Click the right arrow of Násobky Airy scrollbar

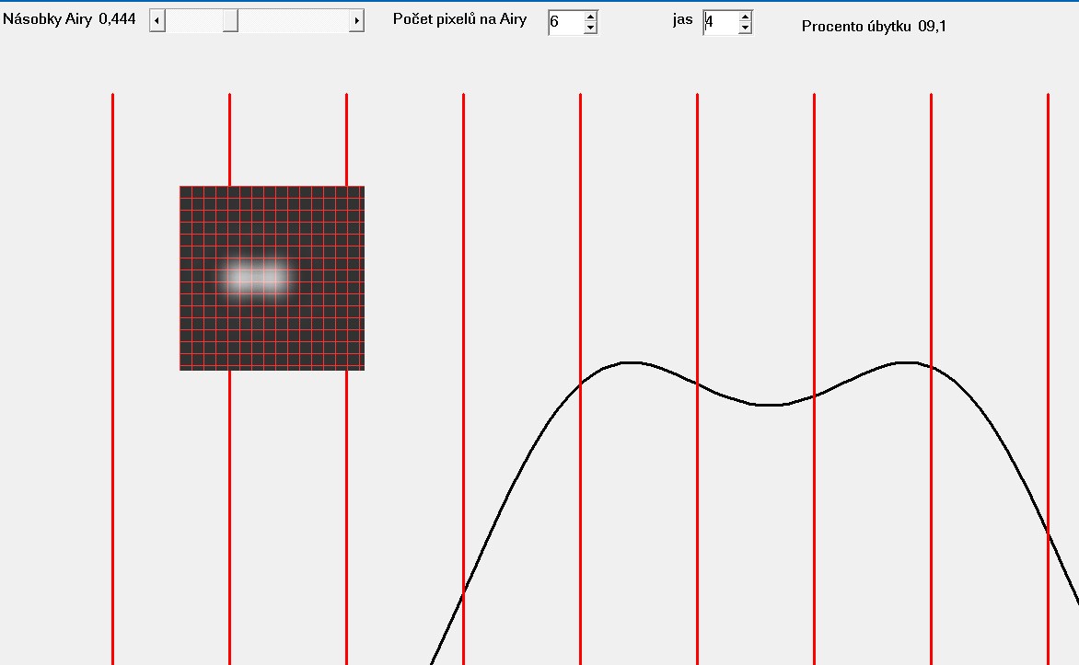pyautogui.click(x=356, y=21)
